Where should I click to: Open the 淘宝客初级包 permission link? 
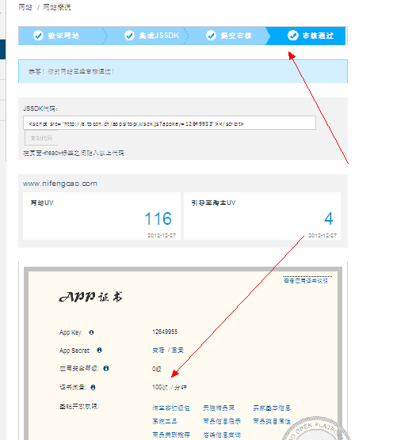pos(171,408)
